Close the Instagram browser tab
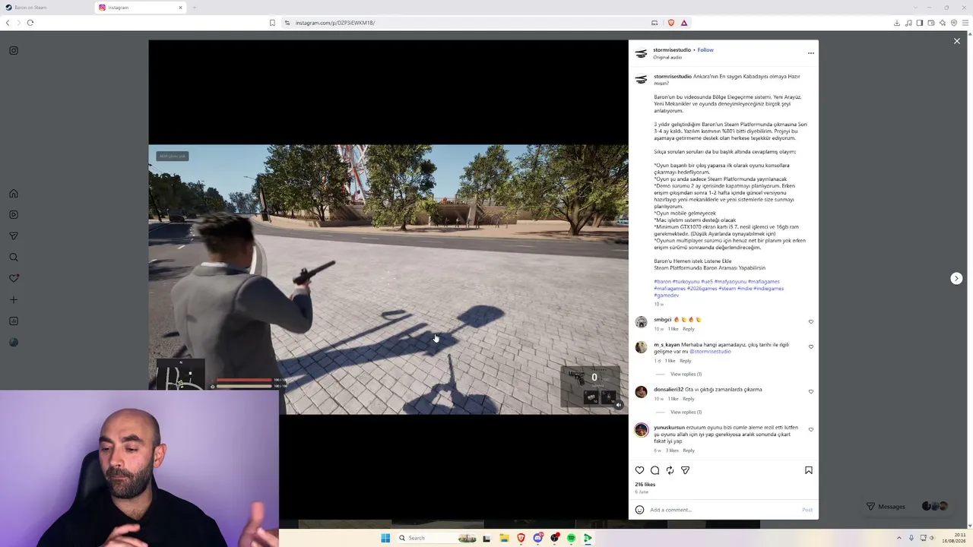Image resolution: width=973 pixels, height=547 pixels. 181,8
